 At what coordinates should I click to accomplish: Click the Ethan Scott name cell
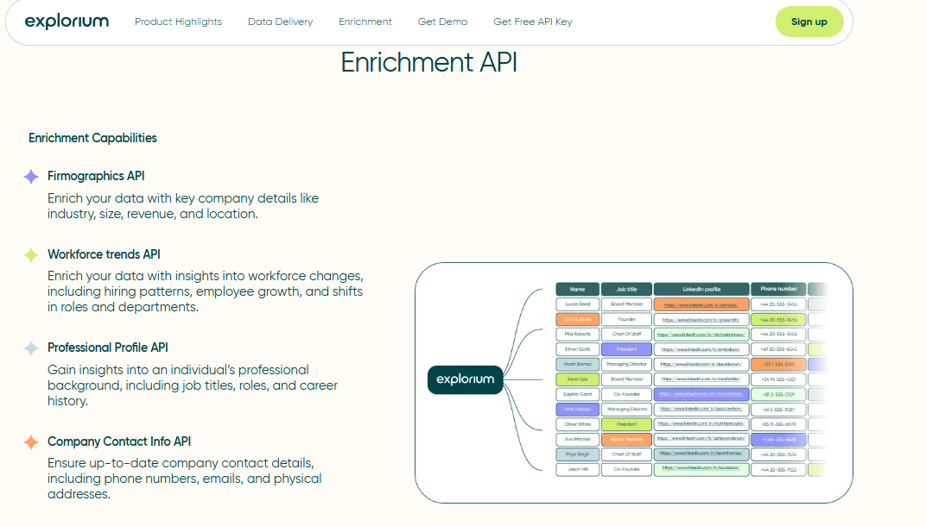coord(578,349)
